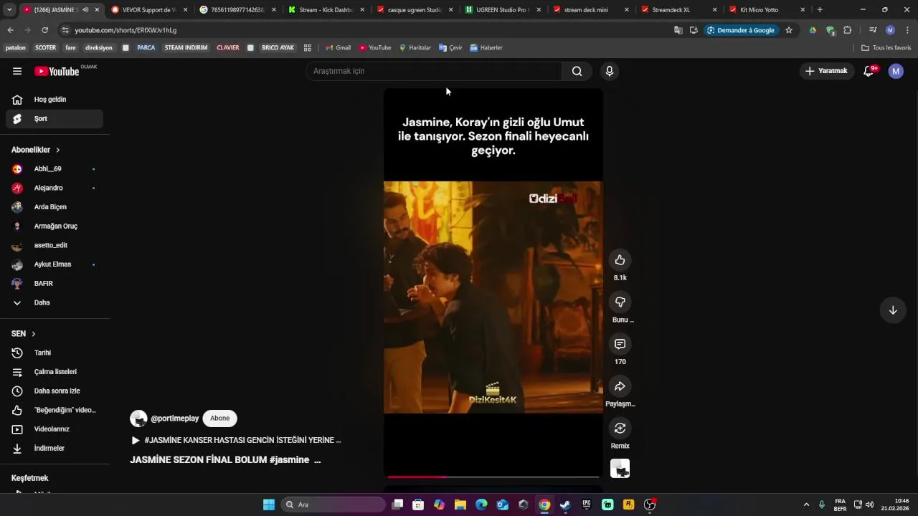Viewport: 918px width, 516px height.
Task: Seek on the short's red progress bar
Action: click(x=493, y=477)
